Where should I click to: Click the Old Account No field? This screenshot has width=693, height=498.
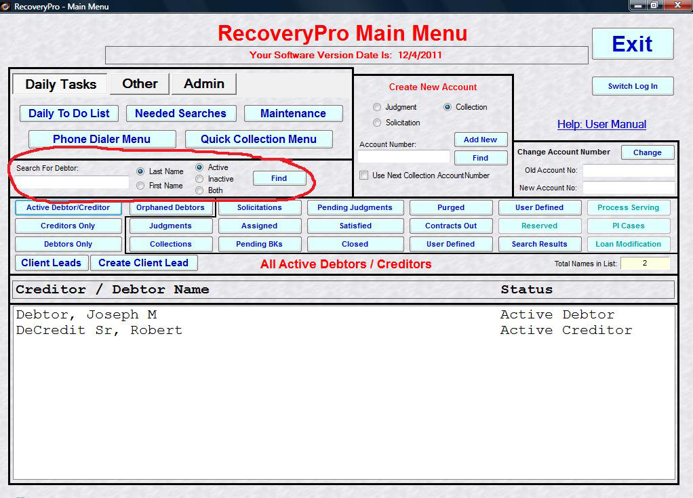[x=629, y=171]
